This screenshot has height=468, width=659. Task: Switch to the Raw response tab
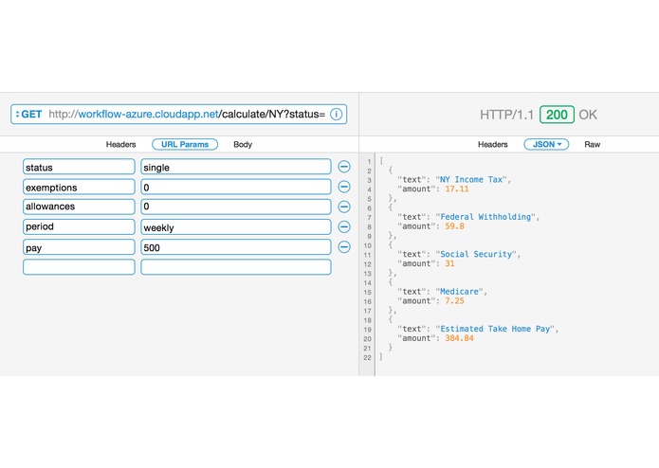pos(593,144)
